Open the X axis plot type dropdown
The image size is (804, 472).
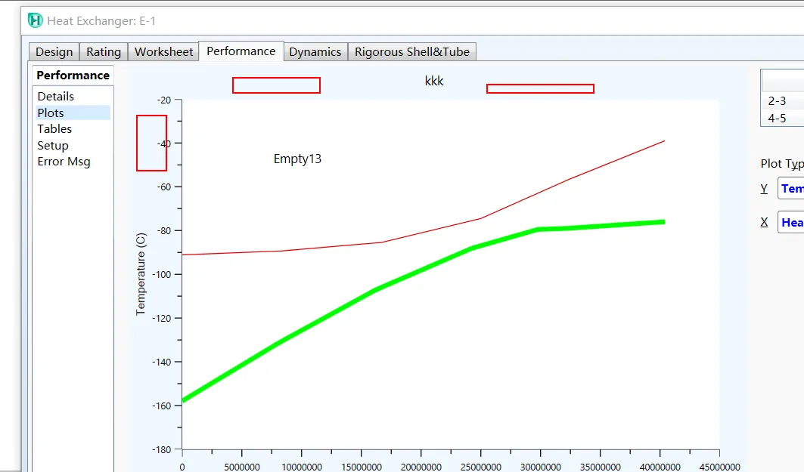click(790, 222)
